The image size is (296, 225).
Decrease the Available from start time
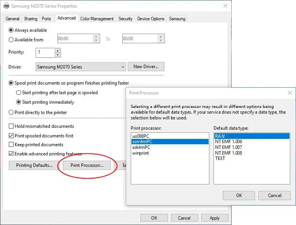click(96, 41)
